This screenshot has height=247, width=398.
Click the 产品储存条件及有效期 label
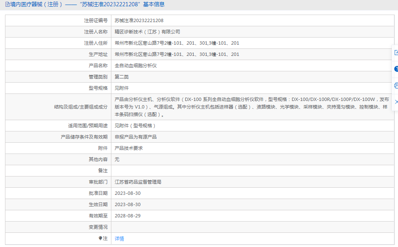[x=84, y=137]
